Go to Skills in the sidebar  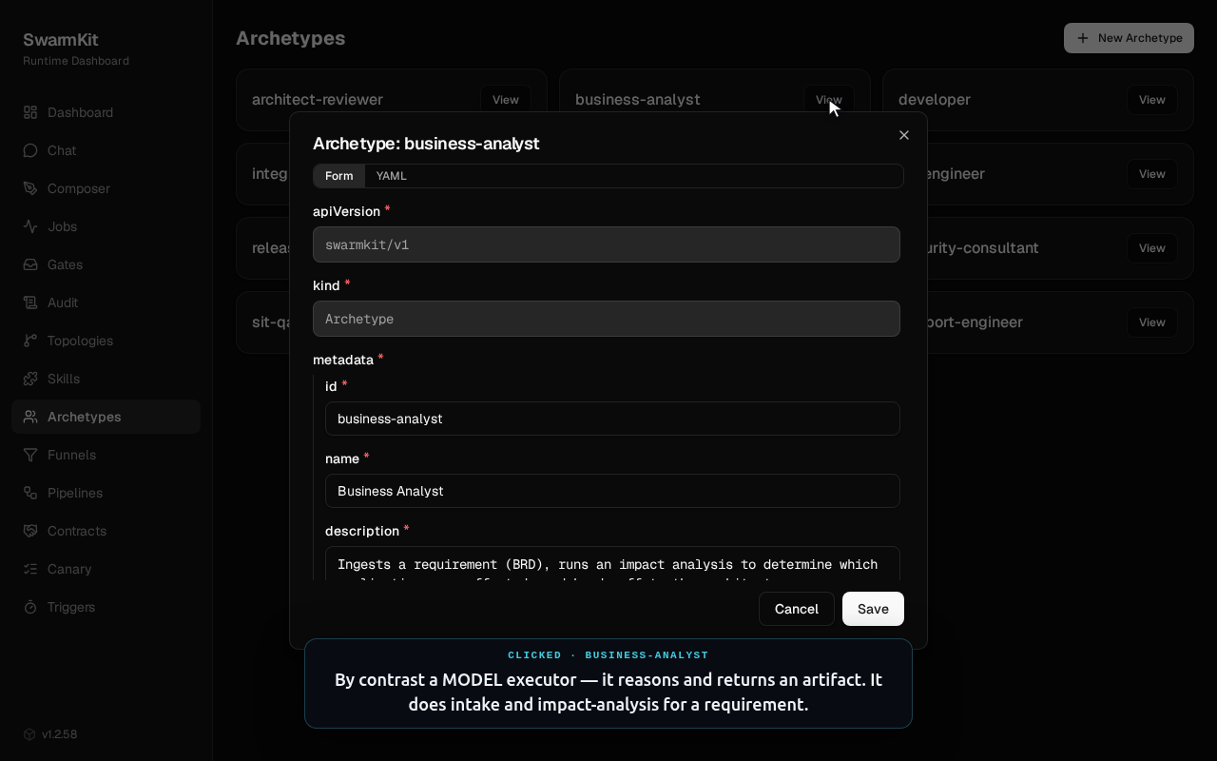pyautogui.click(x=106, y=379)
